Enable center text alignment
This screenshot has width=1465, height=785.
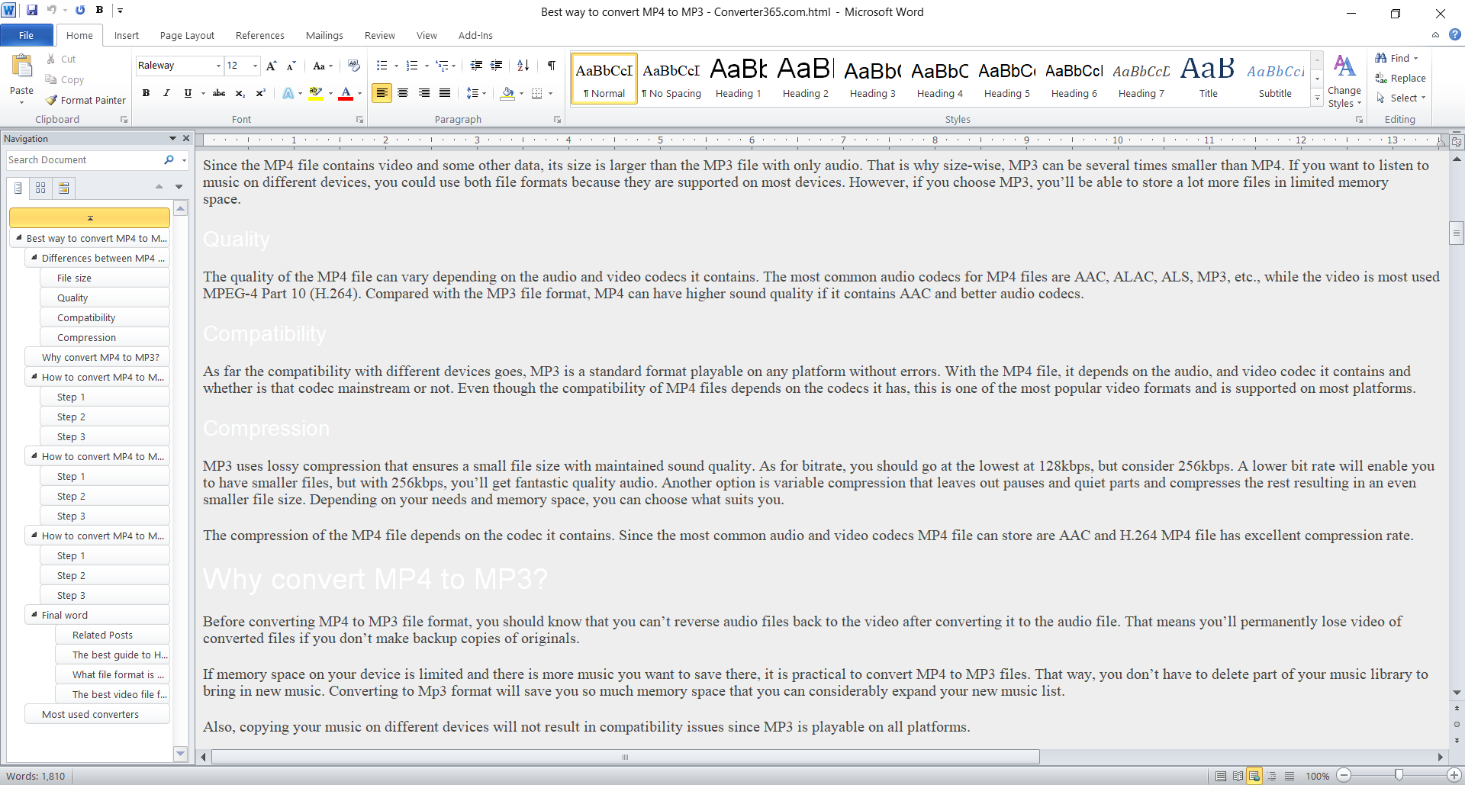point(403,93)
